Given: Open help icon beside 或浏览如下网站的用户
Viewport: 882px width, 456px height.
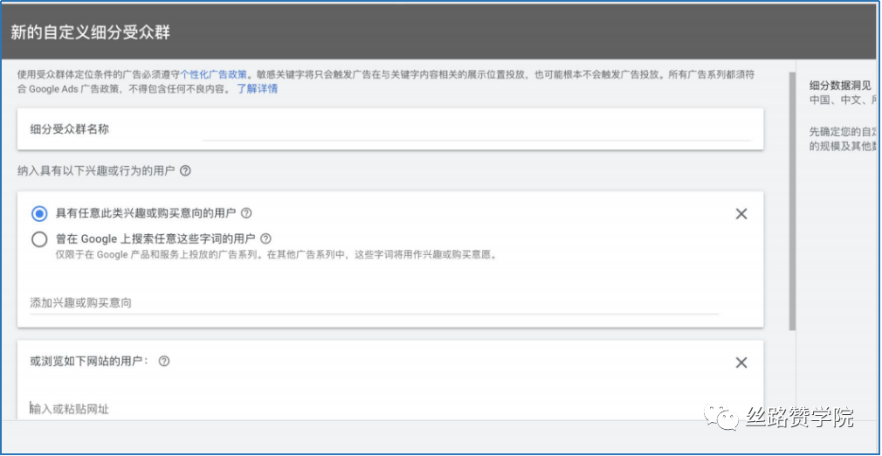Looking at the screenshot, I should pyautogui.click(x=163, y=362).
